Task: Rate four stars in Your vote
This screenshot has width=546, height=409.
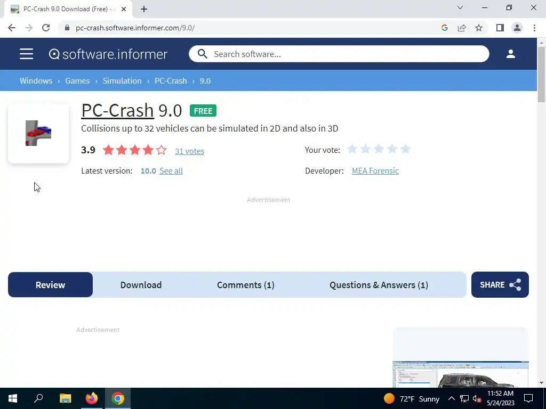Action: click(x=392, y=150)
